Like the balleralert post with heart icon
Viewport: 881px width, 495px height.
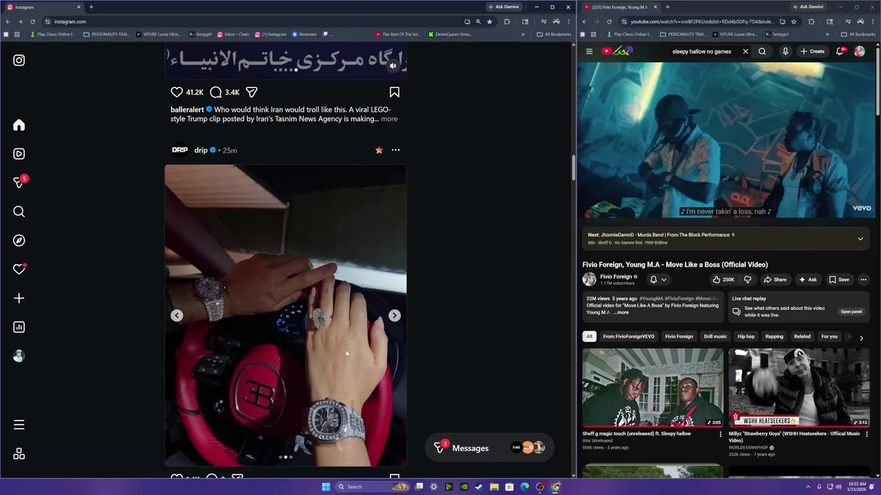177,92
